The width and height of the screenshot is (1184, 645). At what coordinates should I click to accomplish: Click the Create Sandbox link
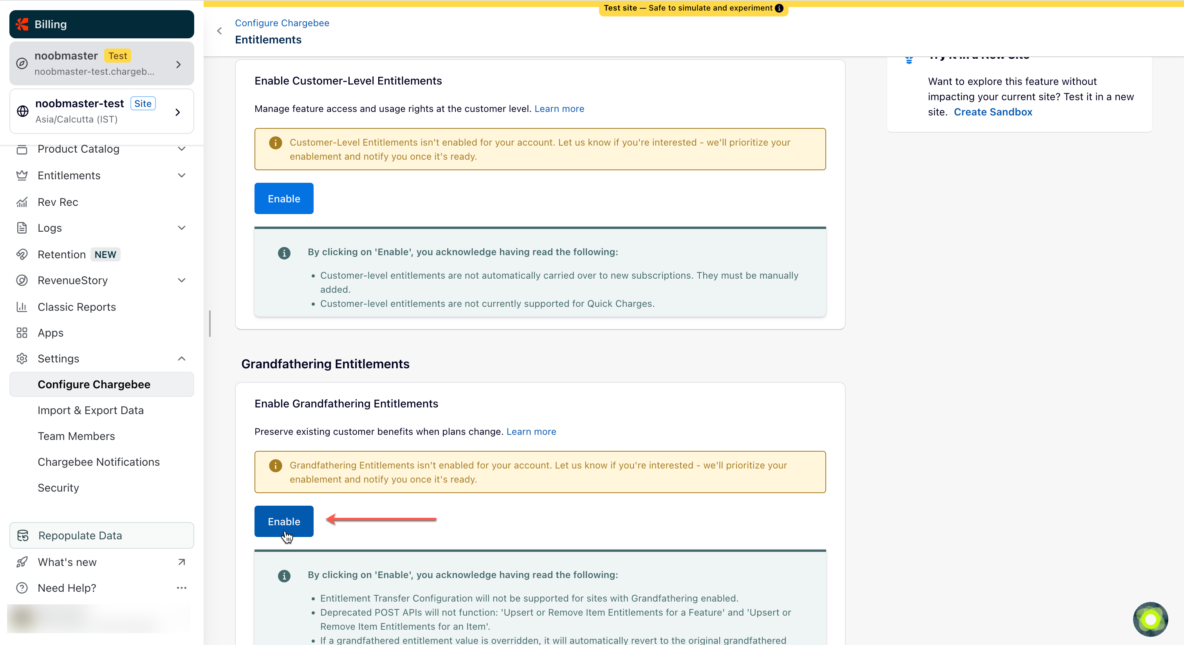(993, 112)
